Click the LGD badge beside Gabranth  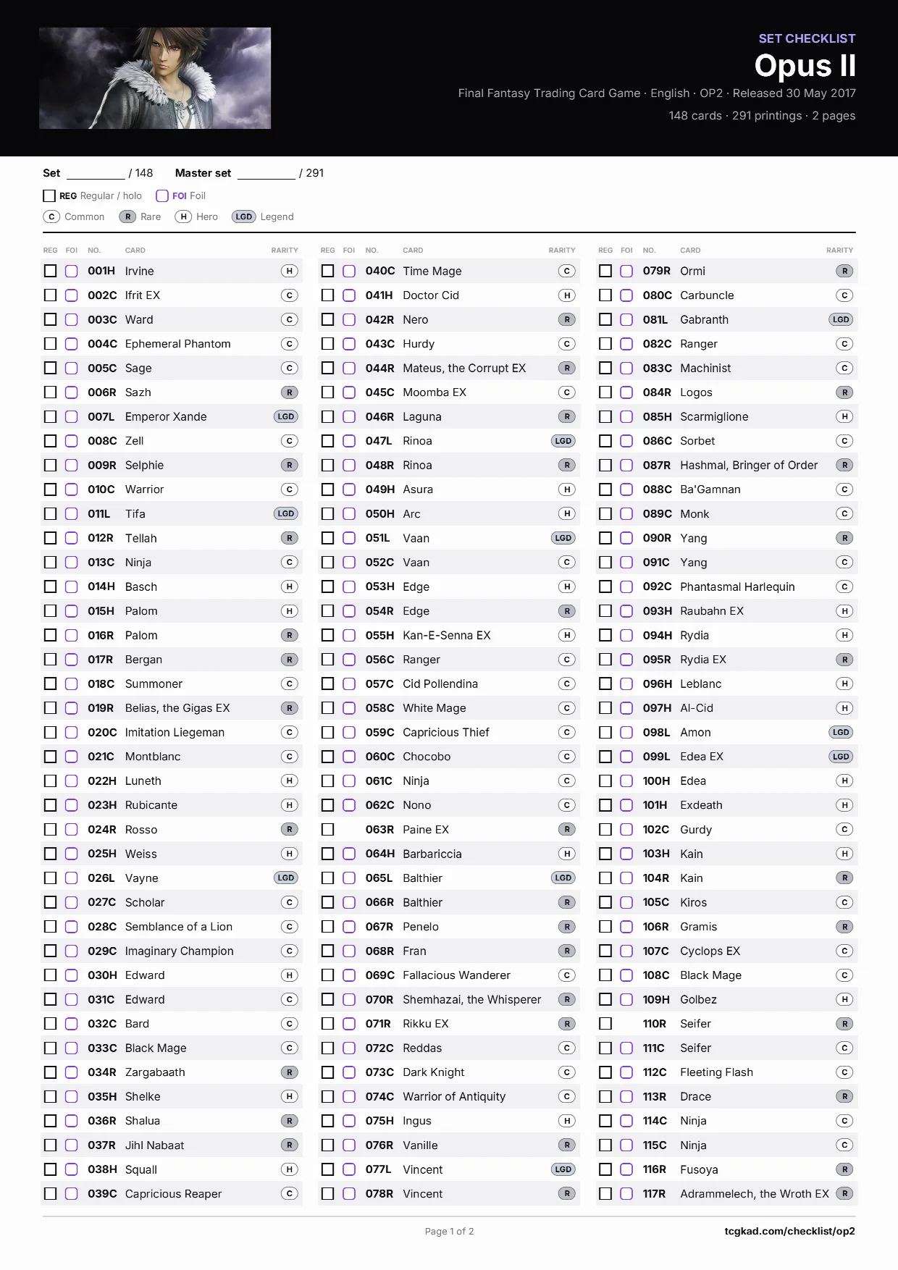click(x=841, y=319)
